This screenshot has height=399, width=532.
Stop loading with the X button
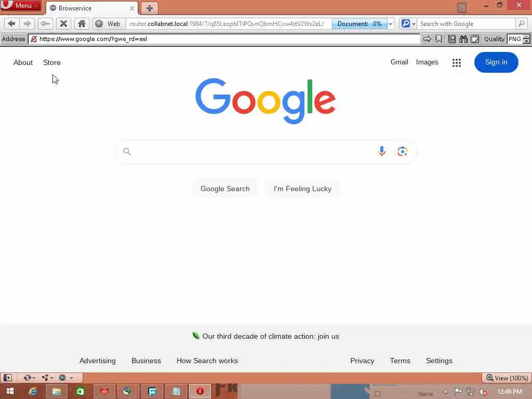click(x=63, y=24)
